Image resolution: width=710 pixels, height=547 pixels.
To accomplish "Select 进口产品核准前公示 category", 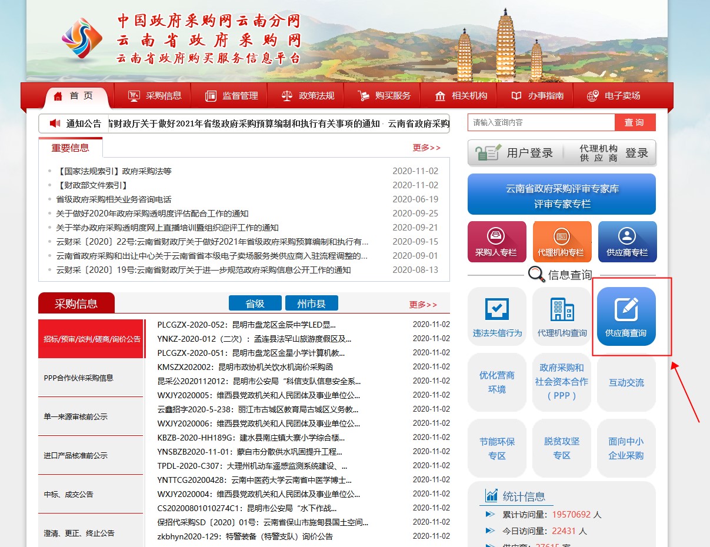I will [x=91, y=455].
